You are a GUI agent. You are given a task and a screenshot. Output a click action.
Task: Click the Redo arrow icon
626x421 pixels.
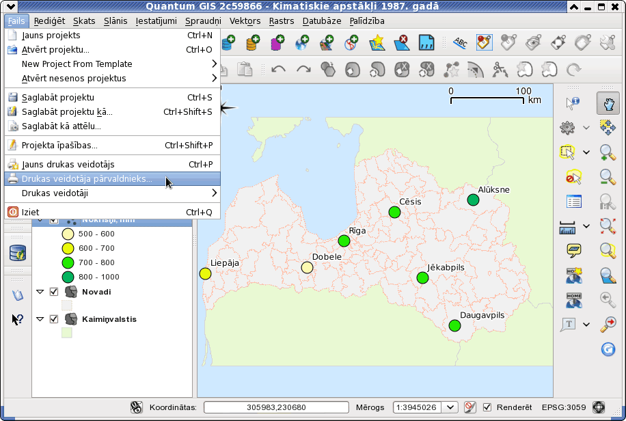tap(303, 70)
